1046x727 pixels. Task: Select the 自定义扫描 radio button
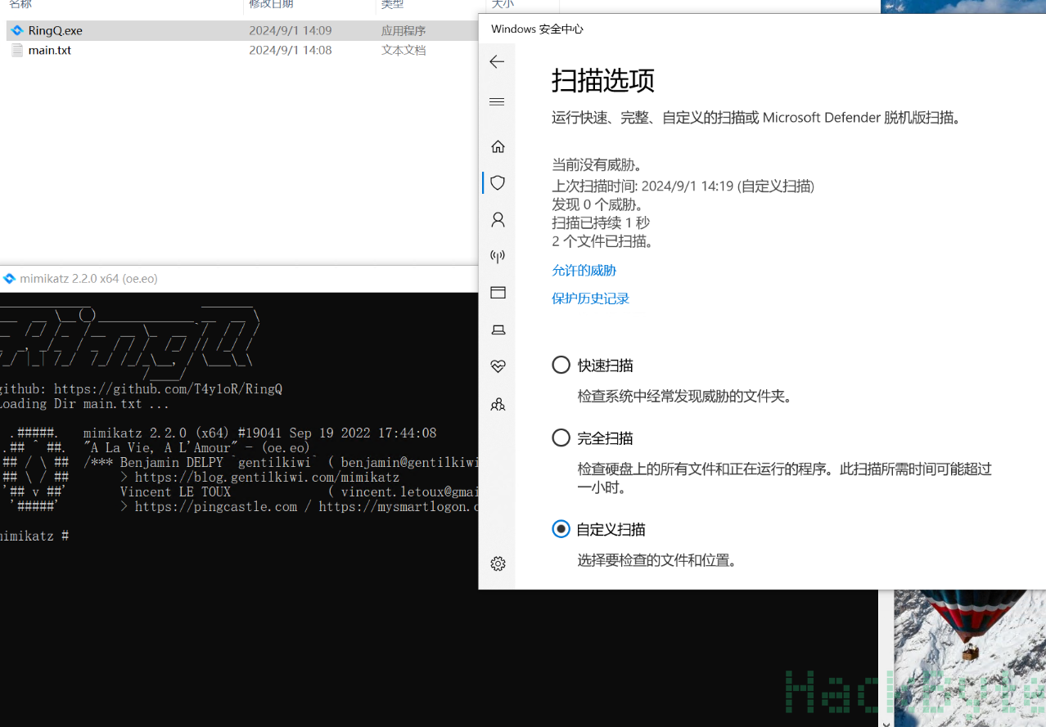point(561,529)
